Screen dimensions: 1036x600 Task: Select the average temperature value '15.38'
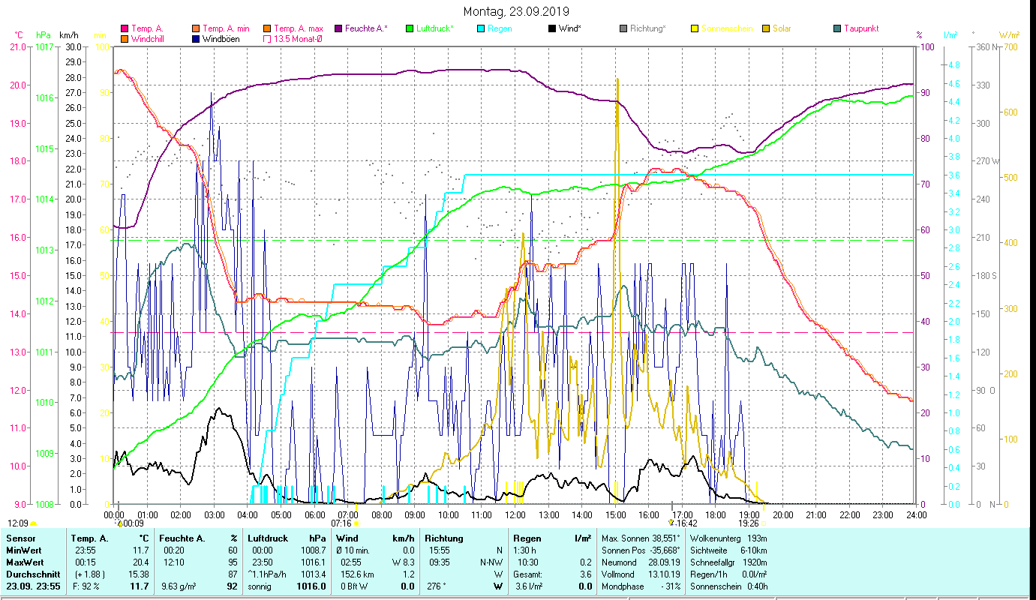tap(138, 574)
